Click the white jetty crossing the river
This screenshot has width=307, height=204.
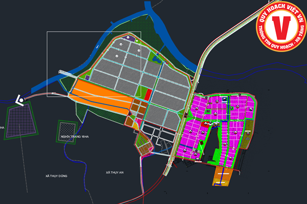tap(69, 74)
